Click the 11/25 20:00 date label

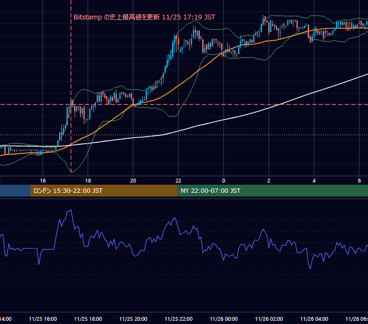pos(133,319)
